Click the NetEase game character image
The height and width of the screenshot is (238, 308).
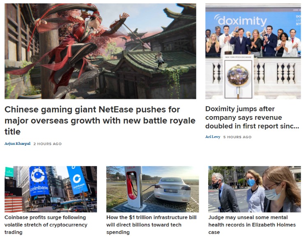tap(100, 51)
